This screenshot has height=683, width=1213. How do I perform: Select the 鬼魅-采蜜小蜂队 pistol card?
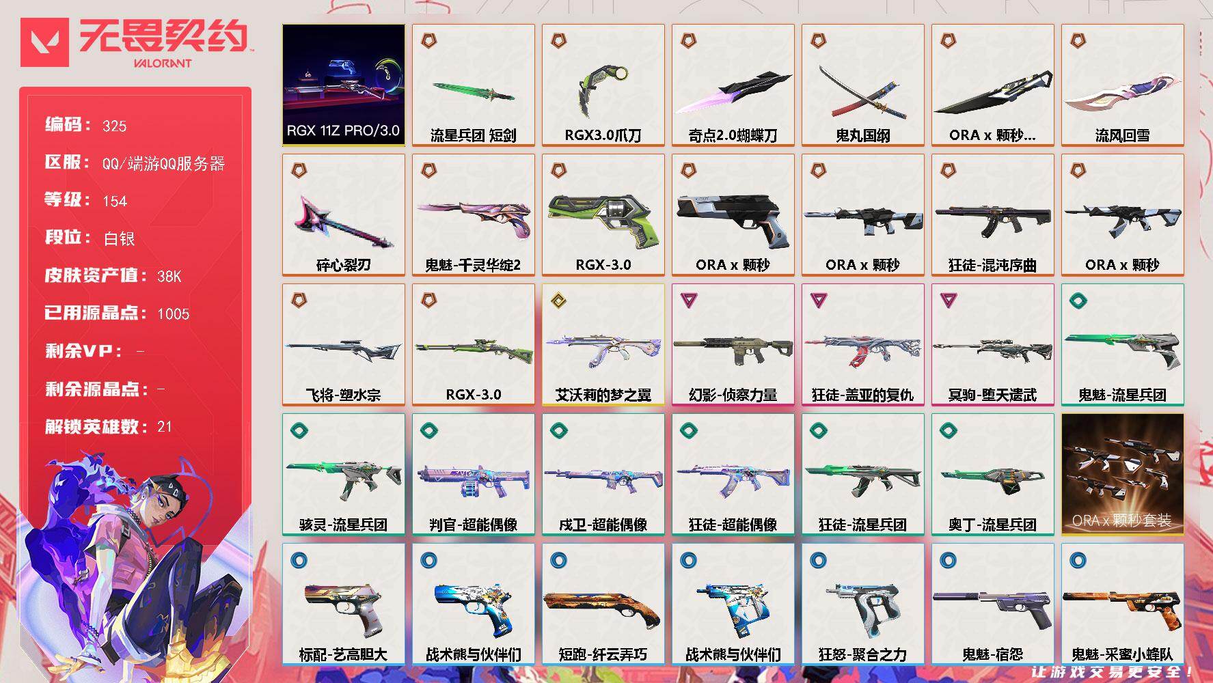[1122, 604]
